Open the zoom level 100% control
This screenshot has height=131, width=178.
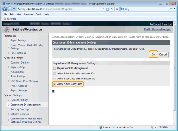(163, 127)
